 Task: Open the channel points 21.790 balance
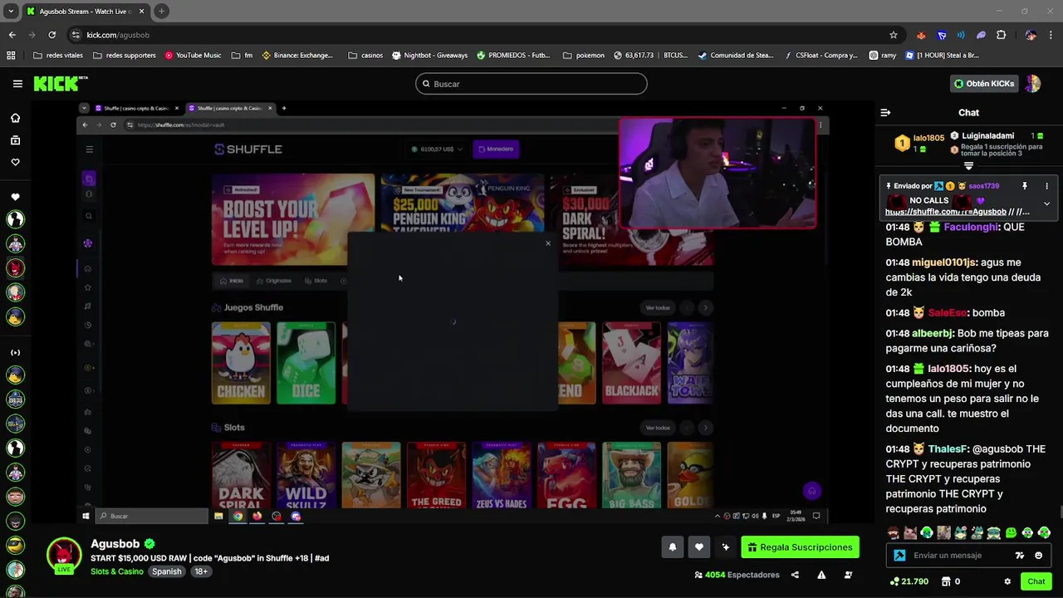pos(909,581)
